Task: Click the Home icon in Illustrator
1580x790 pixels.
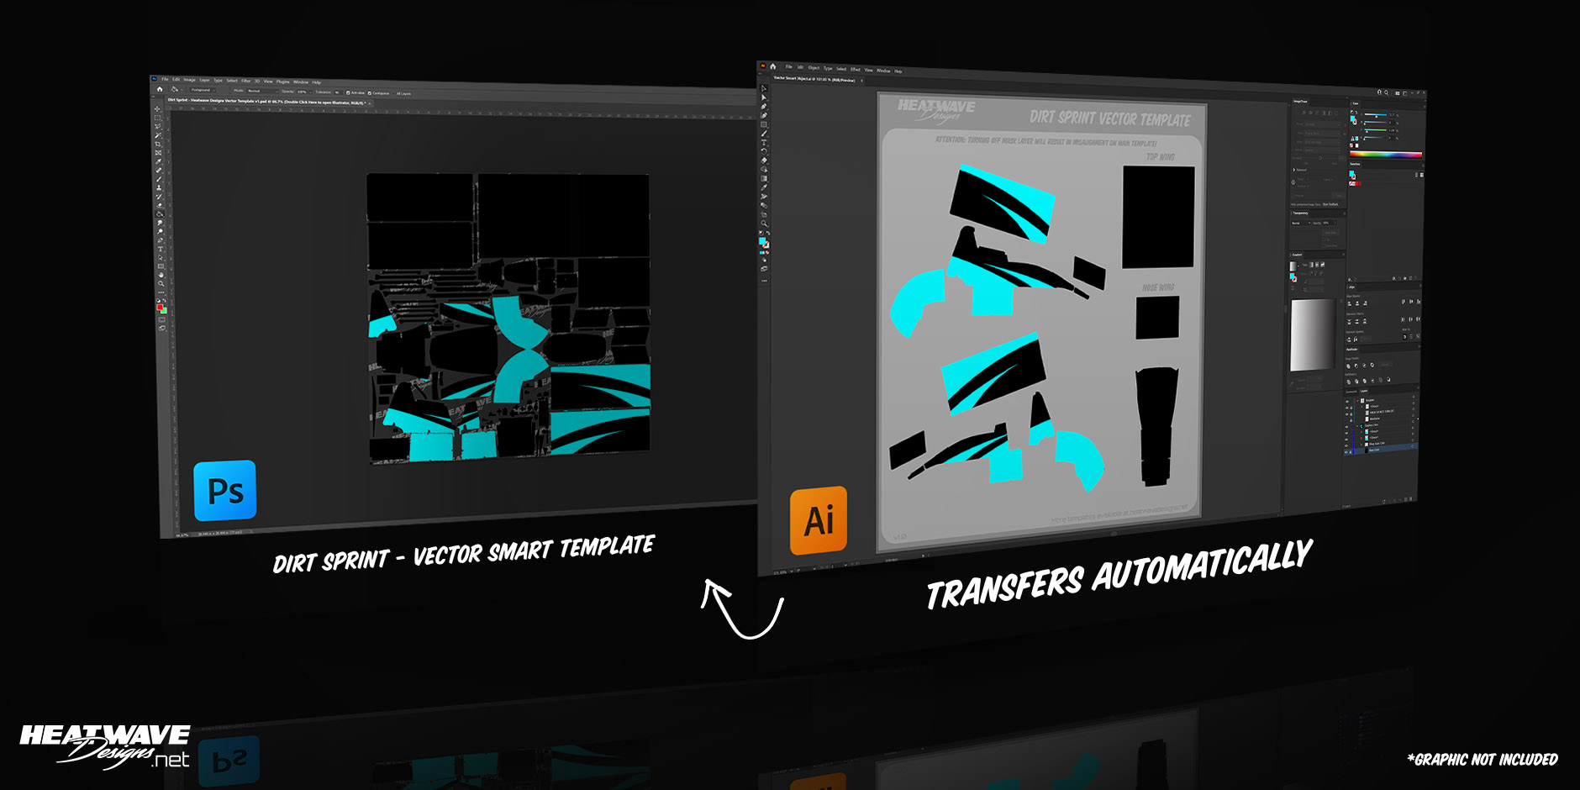Action: click(x=773, y=66)
